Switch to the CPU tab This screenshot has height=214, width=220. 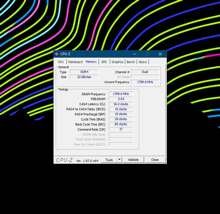coord(61,62)
